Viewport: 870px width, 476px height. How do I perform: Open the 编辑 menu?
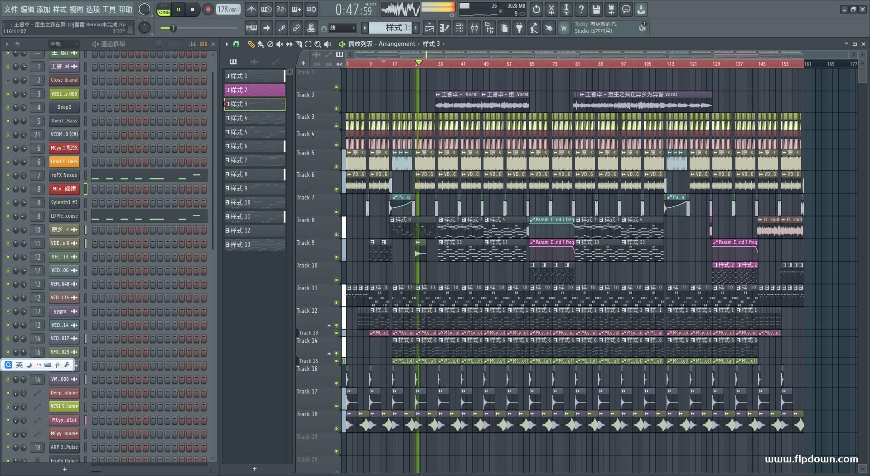(x=27, y=9)
